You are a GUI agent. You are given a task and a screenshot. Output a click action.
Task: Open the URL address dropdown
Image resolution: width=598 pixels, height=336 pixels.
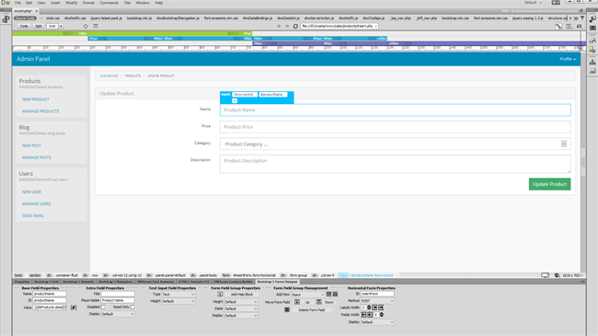coord(375,26)
